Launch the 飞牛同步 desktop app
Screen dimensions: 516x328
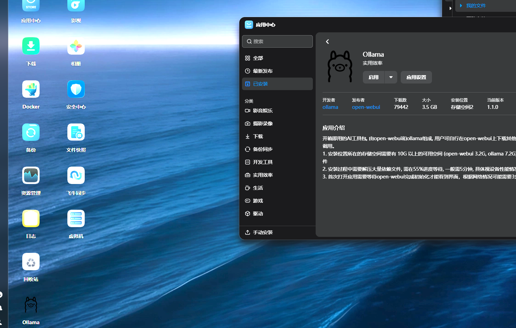[76, 176]
